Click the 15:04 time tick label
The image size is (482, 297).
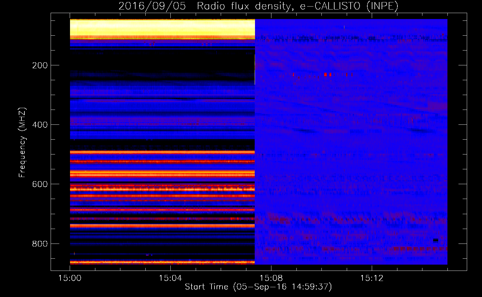(x=170, y=278)
